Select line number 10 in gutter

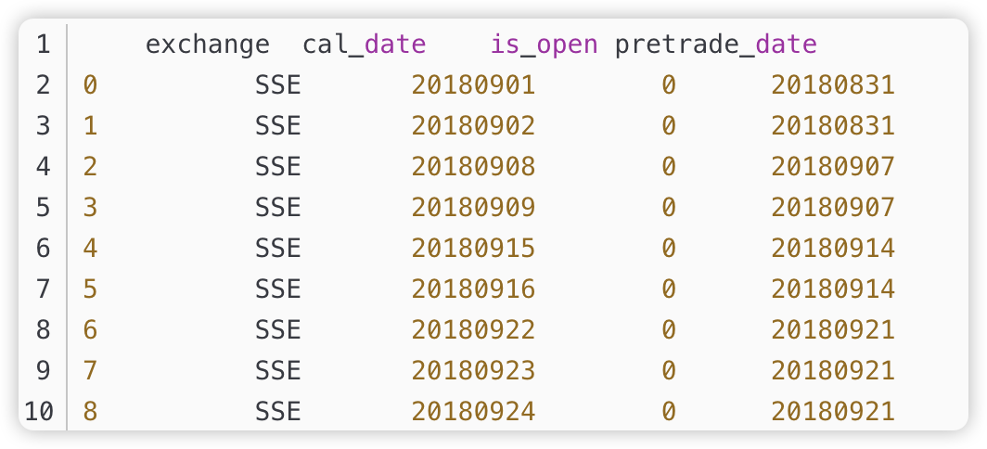38,412
